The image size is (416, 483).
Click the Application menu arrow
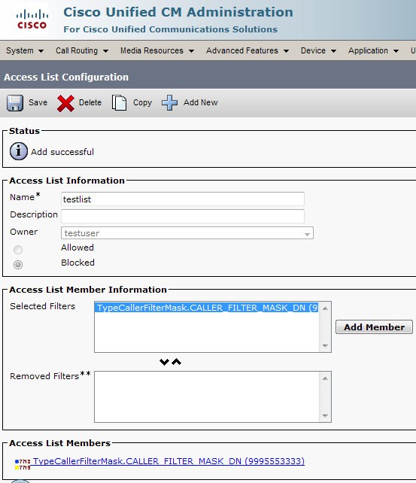(x=396, y=51)
